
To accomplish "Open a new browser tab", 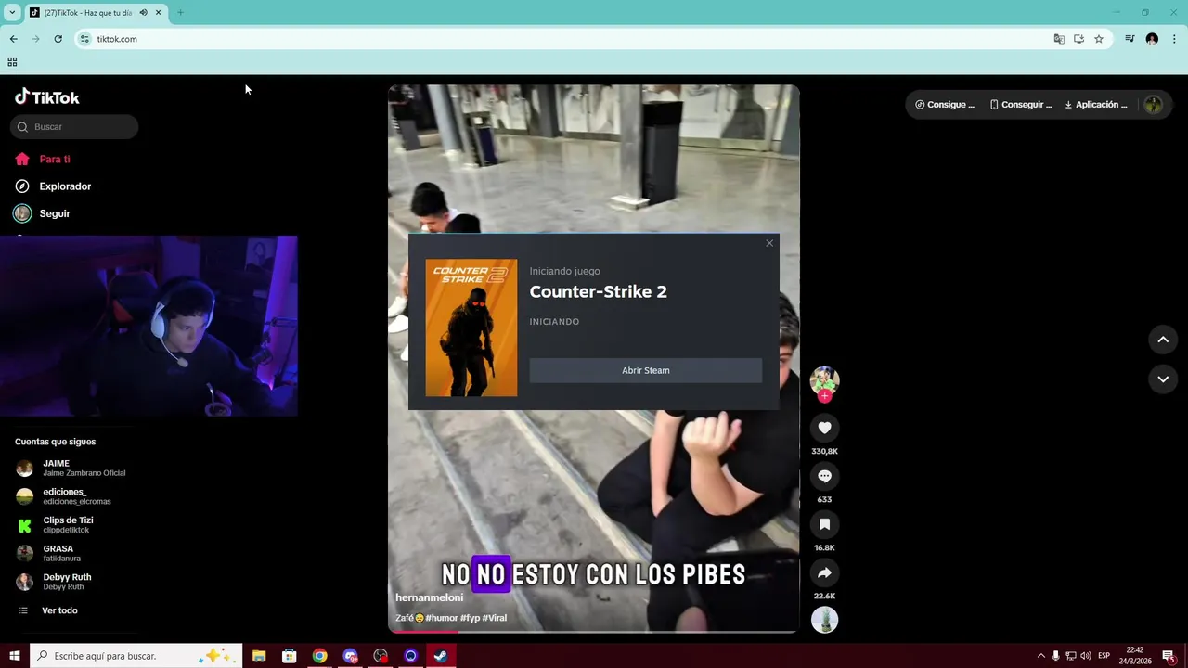I will point(180,13).
